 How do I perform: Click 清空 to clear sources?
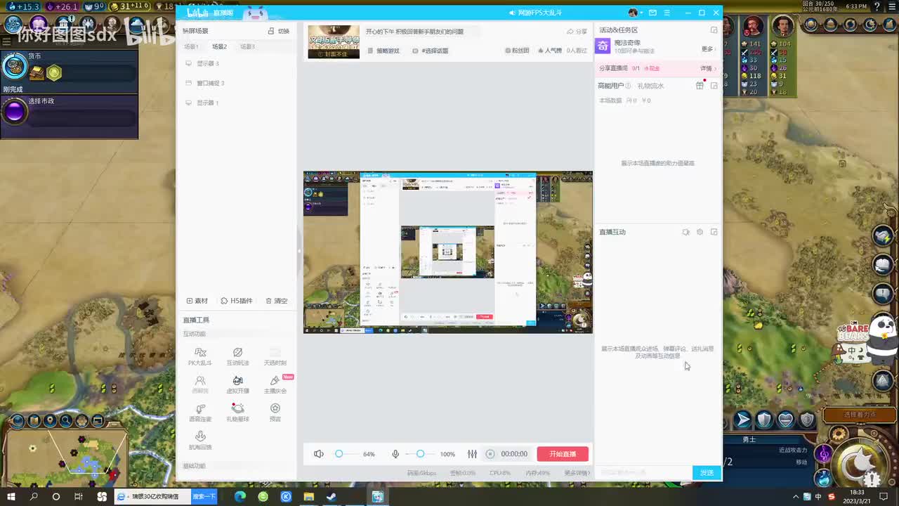point(277,301)
